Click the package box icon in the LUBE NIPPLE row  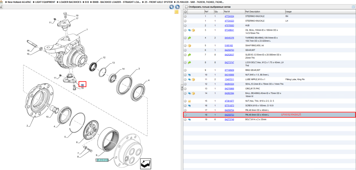193,79
